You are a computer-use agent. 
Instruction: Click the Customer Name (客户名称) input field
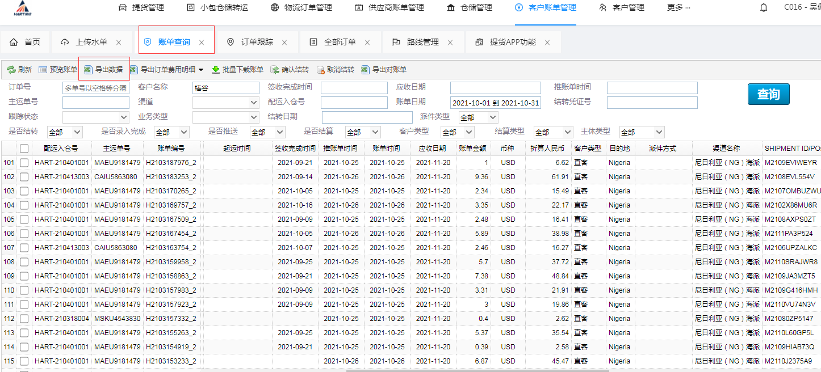click(226, 88)
